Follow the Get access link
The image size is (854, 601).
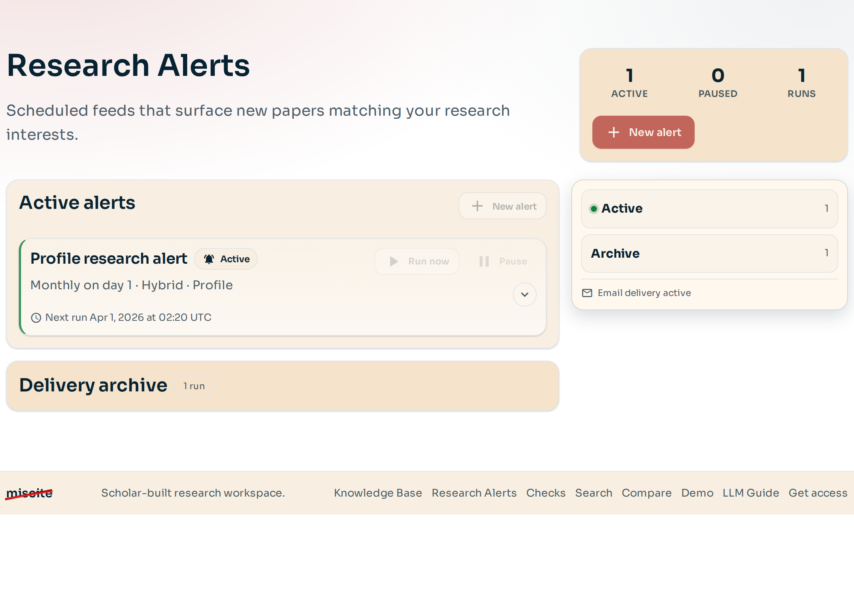pos(818,493)
